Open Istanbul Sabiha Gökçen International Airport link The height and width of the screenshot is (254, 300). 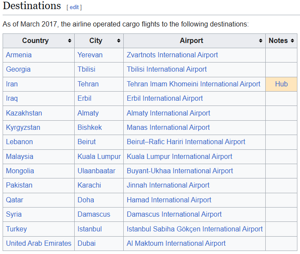point(195,229)
